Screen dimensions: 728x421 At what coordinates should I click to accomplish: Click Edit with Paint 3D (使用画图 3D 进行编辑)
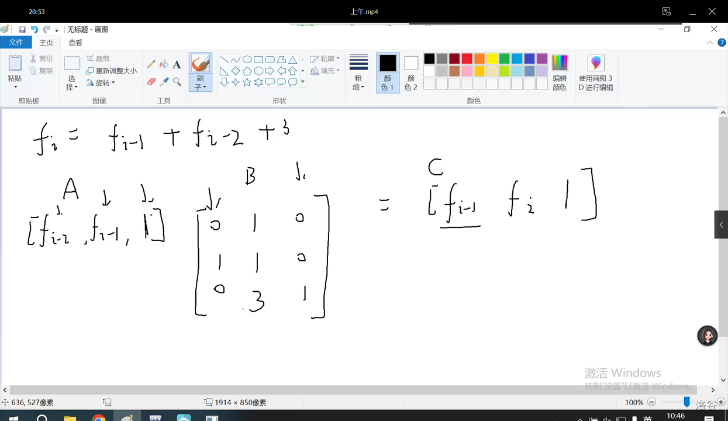pos(595,73)
